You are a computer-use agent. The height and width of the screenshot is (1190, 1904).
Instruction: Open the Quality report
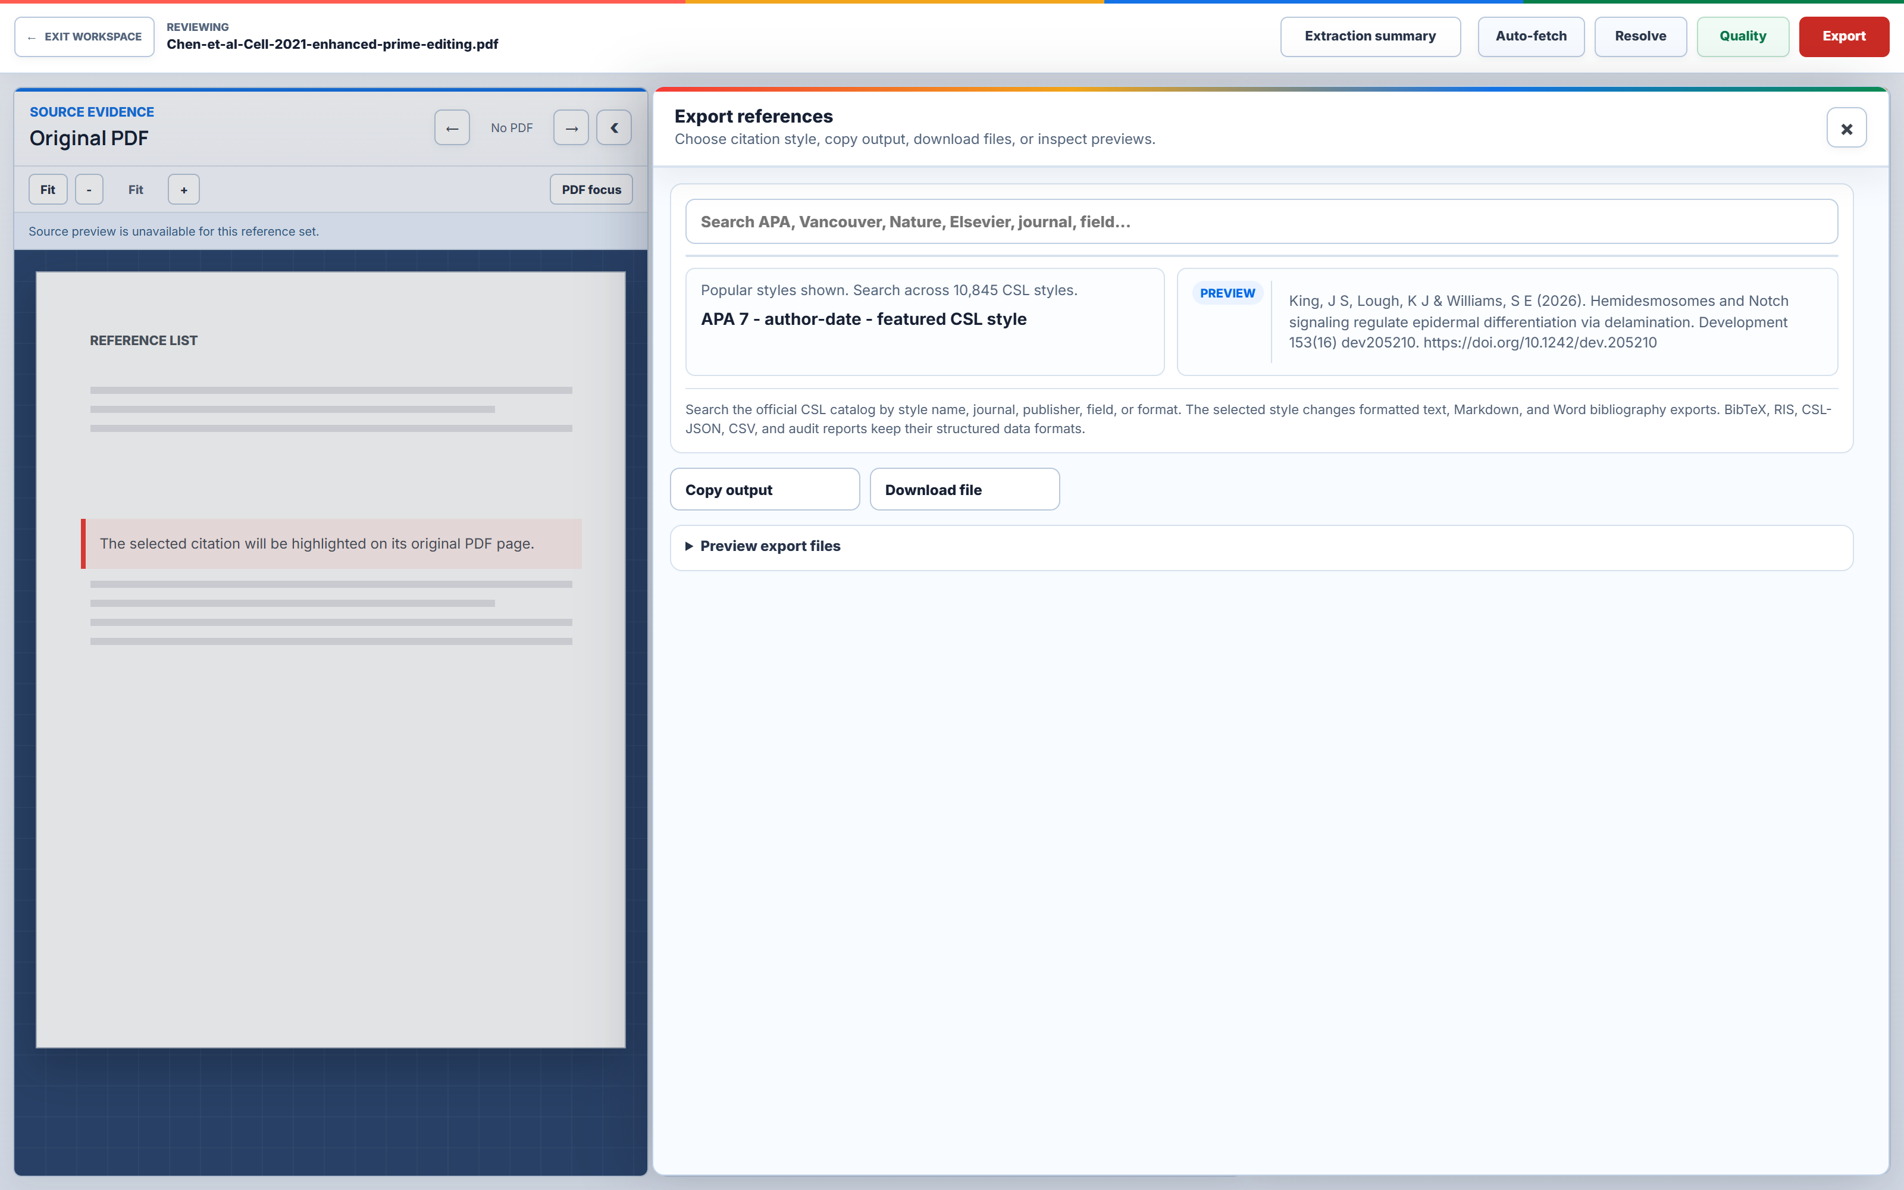1742,37
